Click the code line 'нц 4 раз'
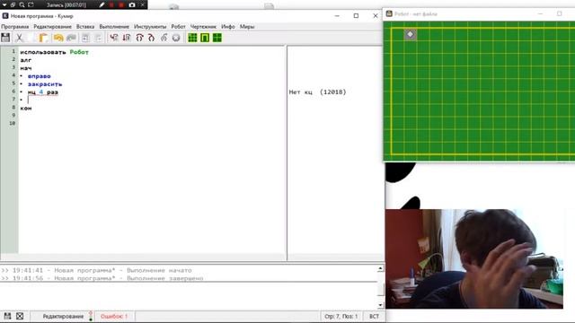The width and height of the screenshot is (575, 323). click(x=43, y=92)
